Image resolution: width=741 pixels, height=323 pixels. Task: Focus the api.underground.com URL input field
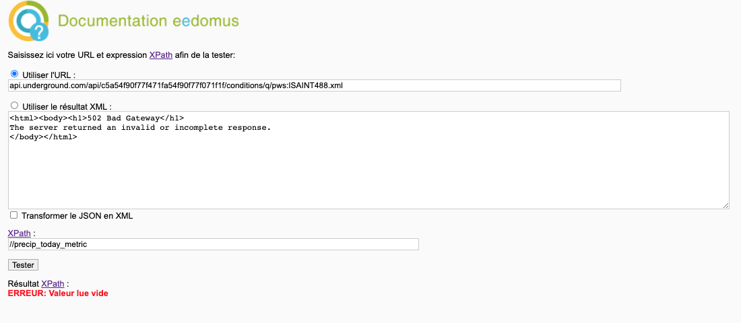pyautogui.click(x=315, y=85)
